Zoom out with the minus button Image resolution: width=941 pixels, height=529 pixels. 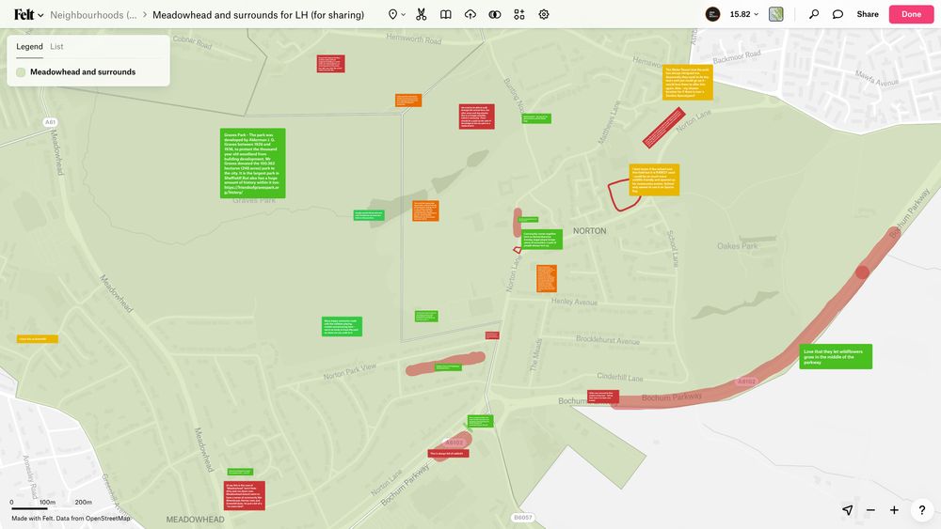[870, 510]
